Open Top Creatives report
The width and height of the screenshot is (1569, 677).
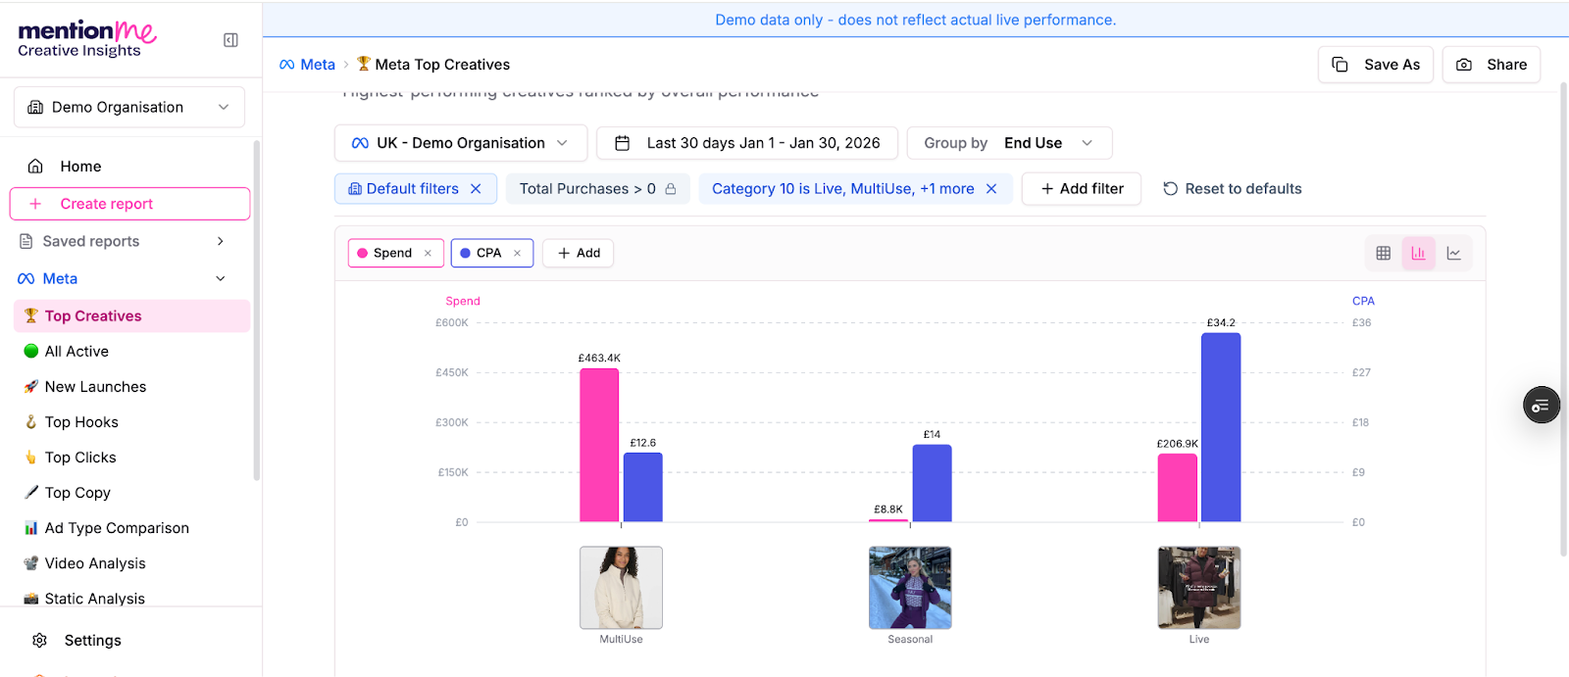(x=131, y=315)
